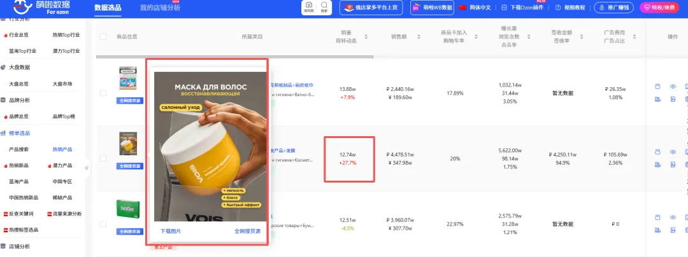This screenshot has width=688, height=257.
Task: Sort by 销售额 column arrows
Action: pos(419,37)
